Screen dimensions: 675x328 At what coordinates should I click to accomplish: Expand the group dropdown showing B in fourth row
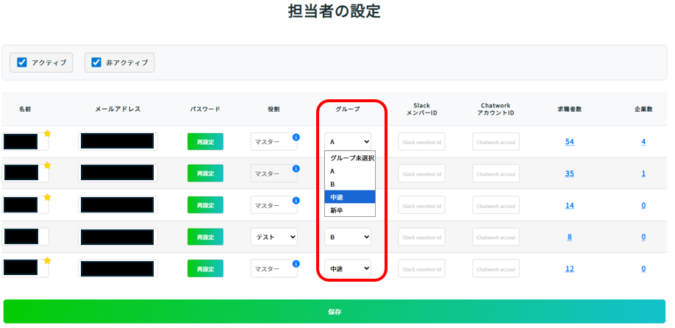(348, 237)
